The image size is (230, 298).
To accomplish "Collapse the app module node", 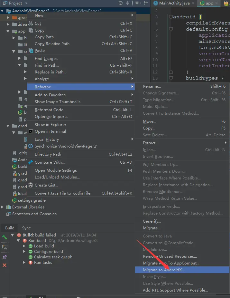I will coord(8,31).
